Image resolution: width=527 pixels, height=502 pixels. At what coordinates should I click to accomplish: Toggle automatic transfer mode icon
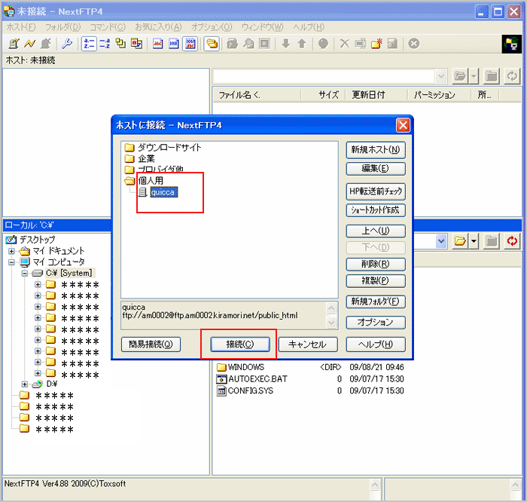pos(190,44)
